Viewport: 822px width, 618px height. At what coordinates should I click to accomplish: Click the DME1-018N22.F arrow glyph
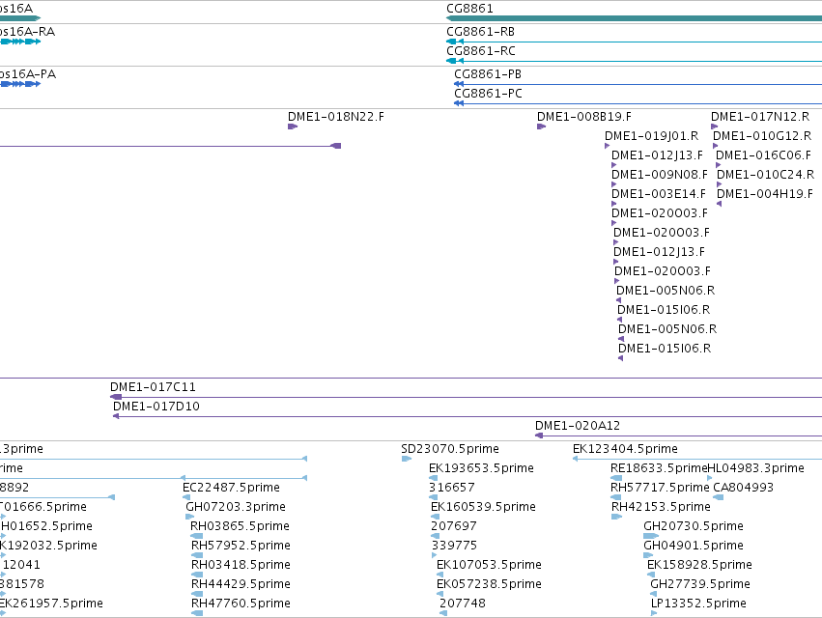(x=293, y=126)
